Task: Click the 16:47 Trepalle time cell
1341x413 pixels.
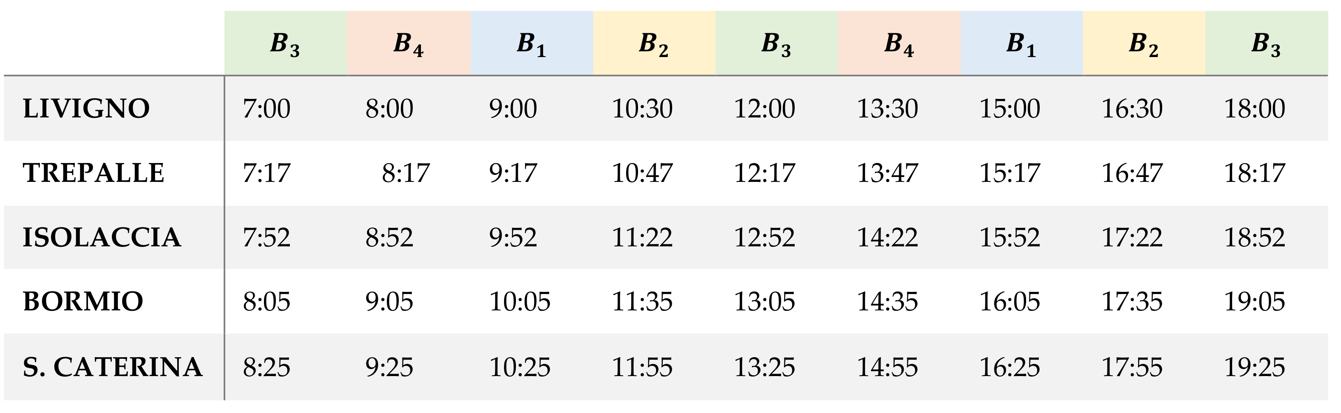Action: [x=1132, y=173]
